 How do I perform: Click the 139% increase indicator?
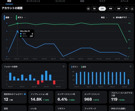click(46, 100)
